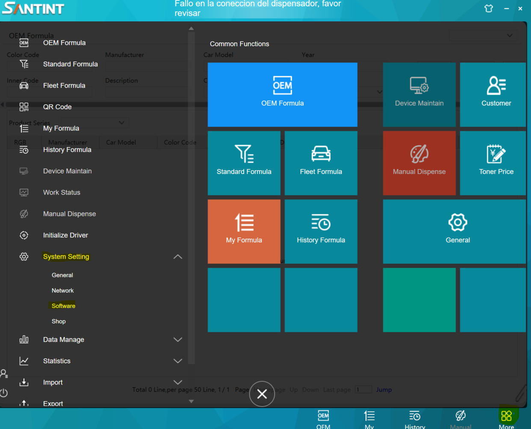Click the General gear tile
The width and height of the screenshot is (531, 429).
coord(457,231)
